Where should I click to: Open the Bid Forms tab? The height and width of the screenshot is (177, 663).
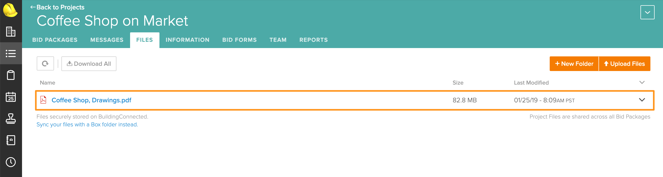239,40
